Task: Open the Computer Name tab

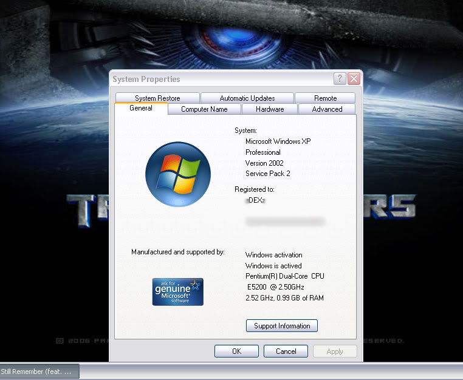Action: pyautogui.click(x=204, y=109)
